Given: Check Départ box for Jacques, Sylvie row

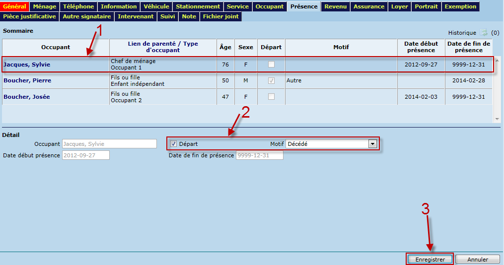Looking at the screenshot, I should coord(271,65).
